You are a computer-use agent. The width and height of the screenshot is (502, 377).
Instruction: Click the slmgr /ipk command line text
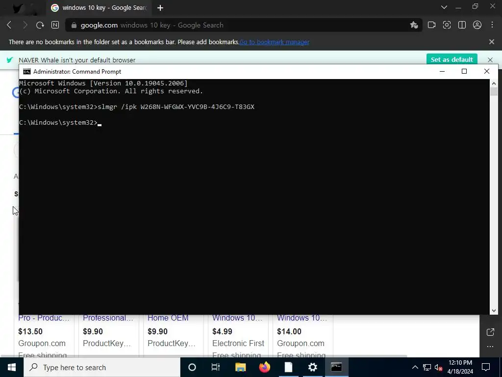click(176, 107)
